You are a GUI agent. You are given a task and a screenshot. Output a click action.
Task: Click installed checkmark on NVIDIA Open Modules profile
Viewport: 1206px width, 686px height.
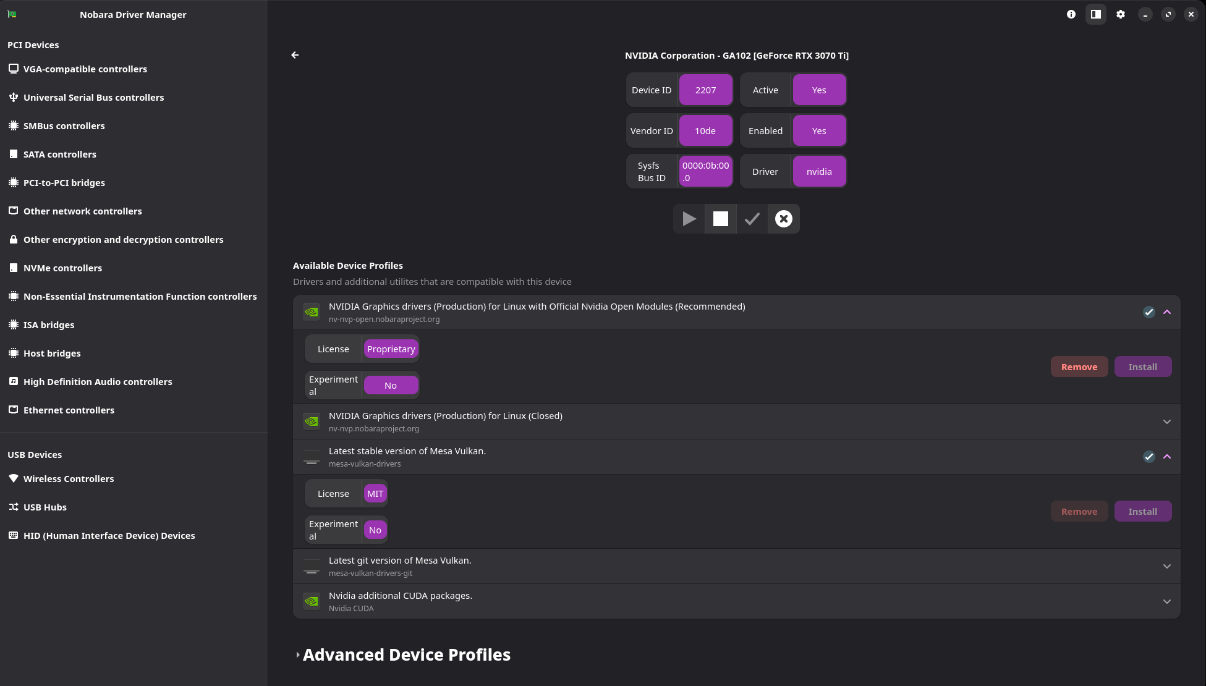tap(1149, 312)
